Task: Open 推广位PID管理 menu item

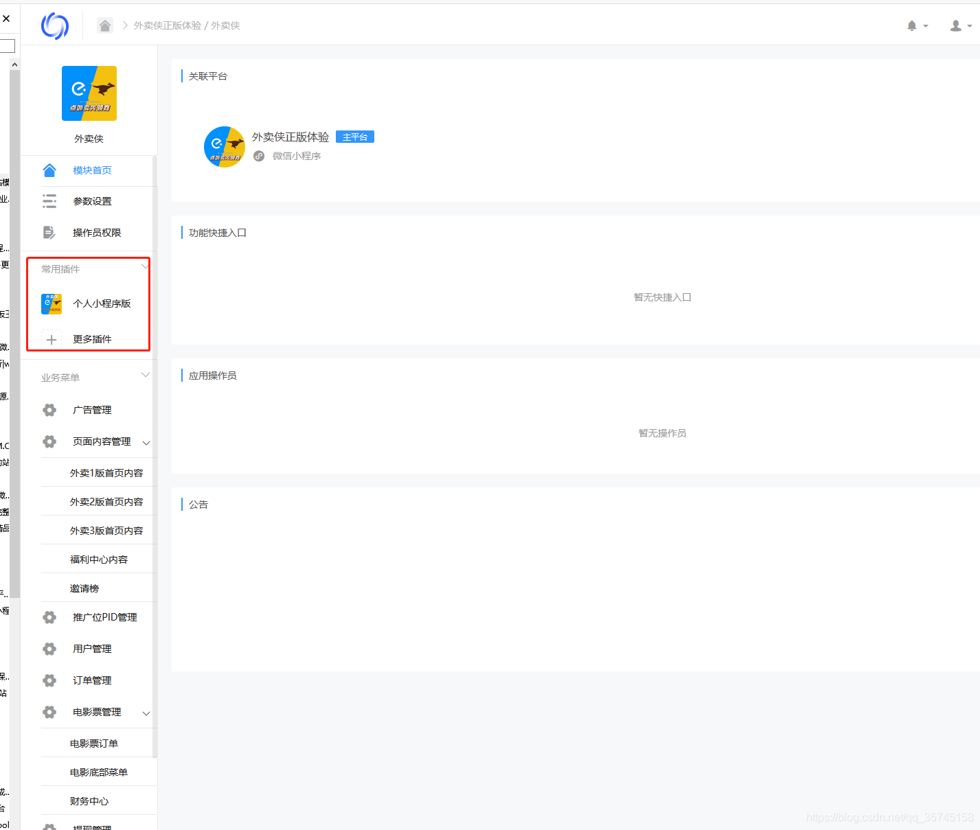Action: [105, 617]
